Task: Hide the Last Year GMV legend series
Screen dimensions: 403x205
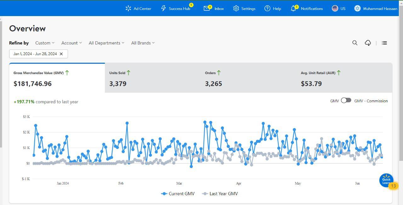Action: [220, 194]
